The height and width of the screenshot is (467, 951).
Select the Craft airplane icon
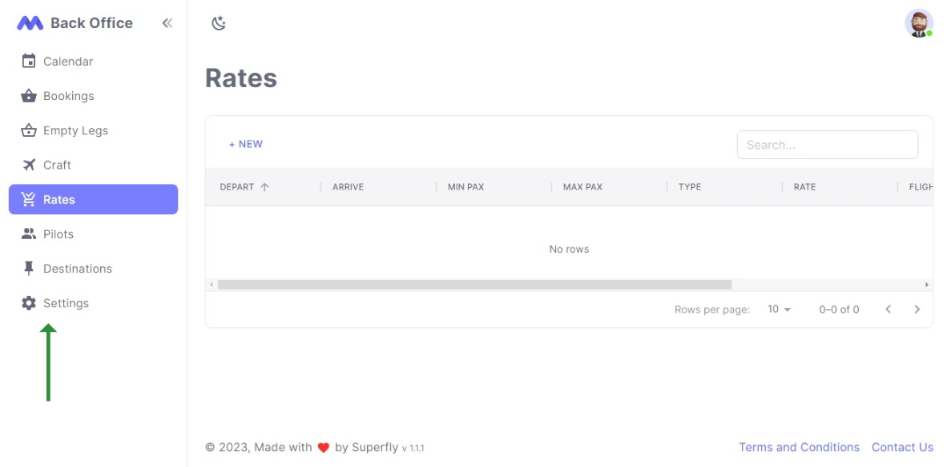point(30,164)
